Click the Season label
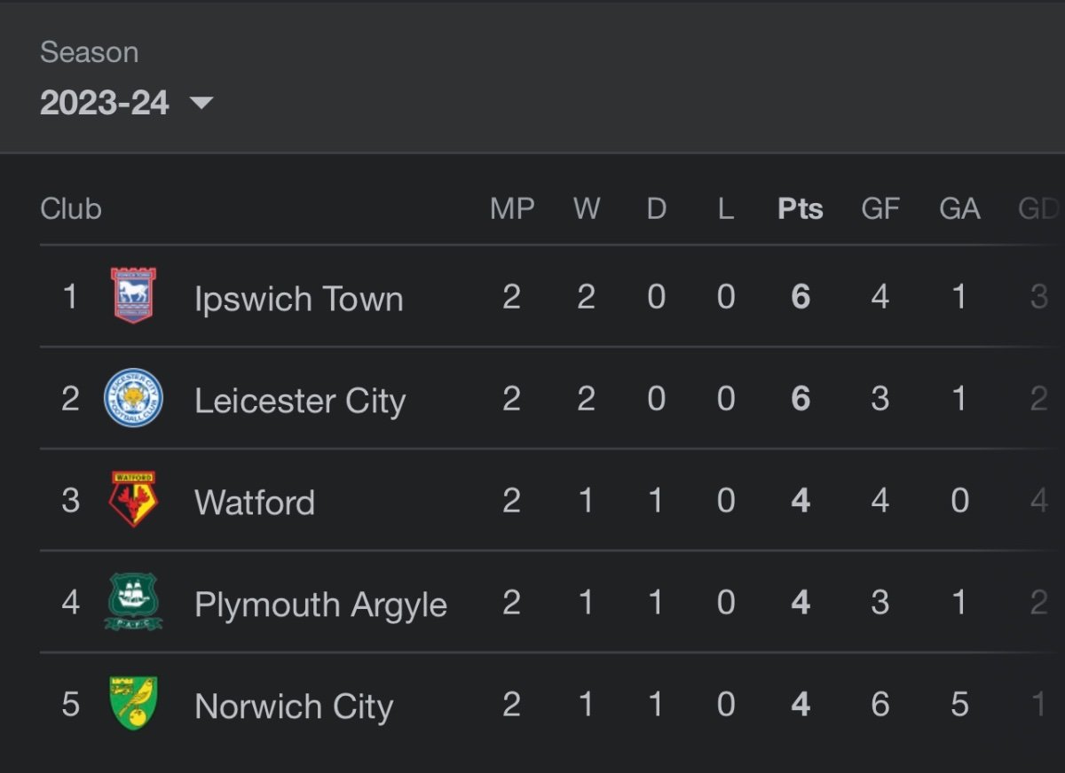This screenshot has height=773, width=1065. click(89, 52)
